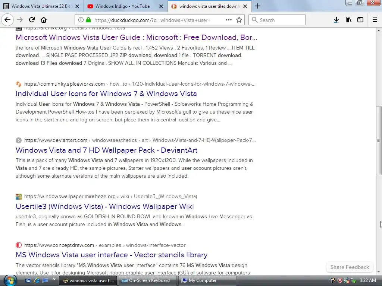Click the Spiceworks favicon

[x=19, y=84]
